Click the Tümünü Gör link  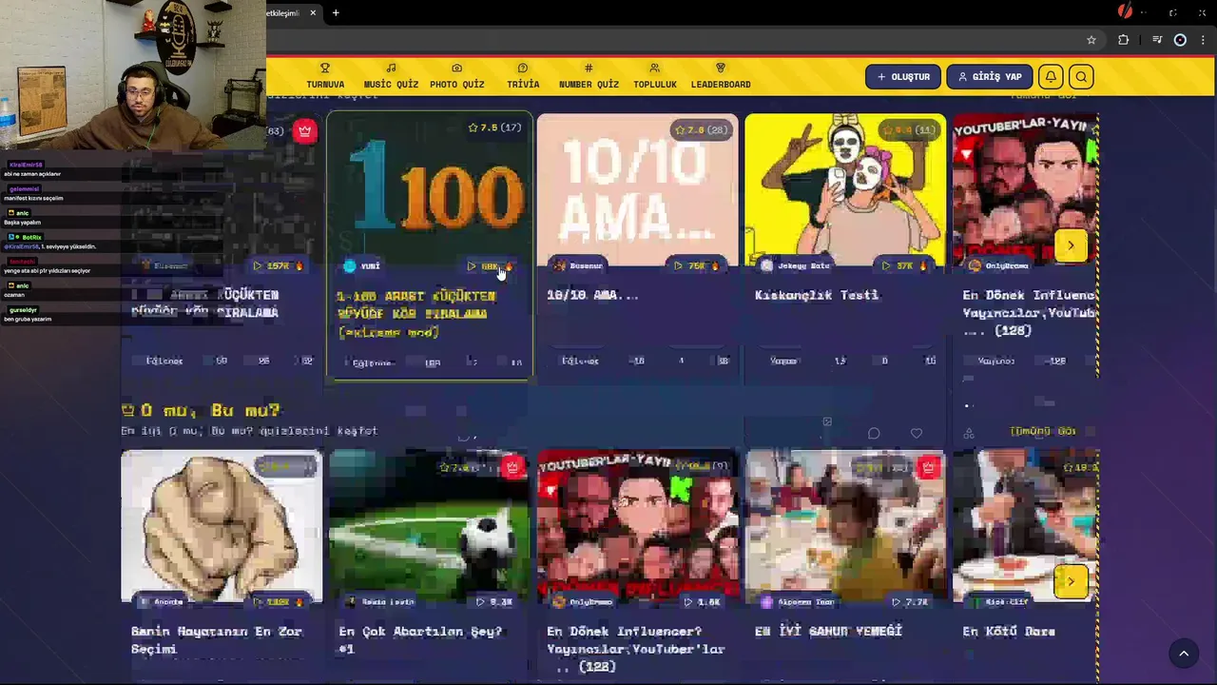(x=1043, y=431)
